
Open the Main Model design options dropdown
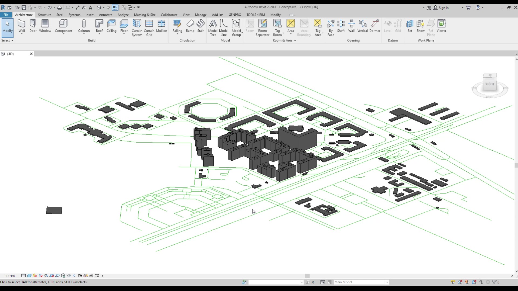click(387, 282)
